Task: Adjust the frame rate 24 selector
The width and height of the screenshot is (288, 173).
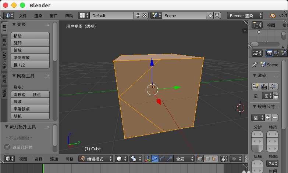Action: [x=273, y=164]
